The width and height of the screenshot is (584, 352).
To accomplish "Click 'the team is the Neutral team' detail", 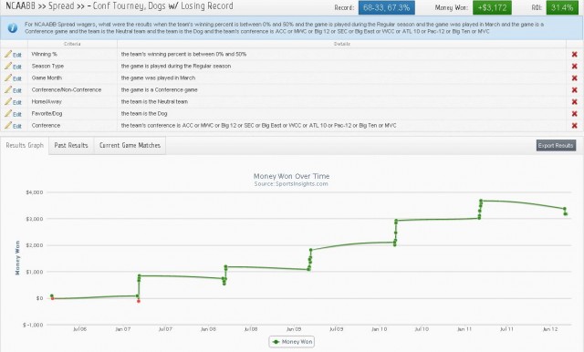I will pyautogui.click(x=154, y=102).
